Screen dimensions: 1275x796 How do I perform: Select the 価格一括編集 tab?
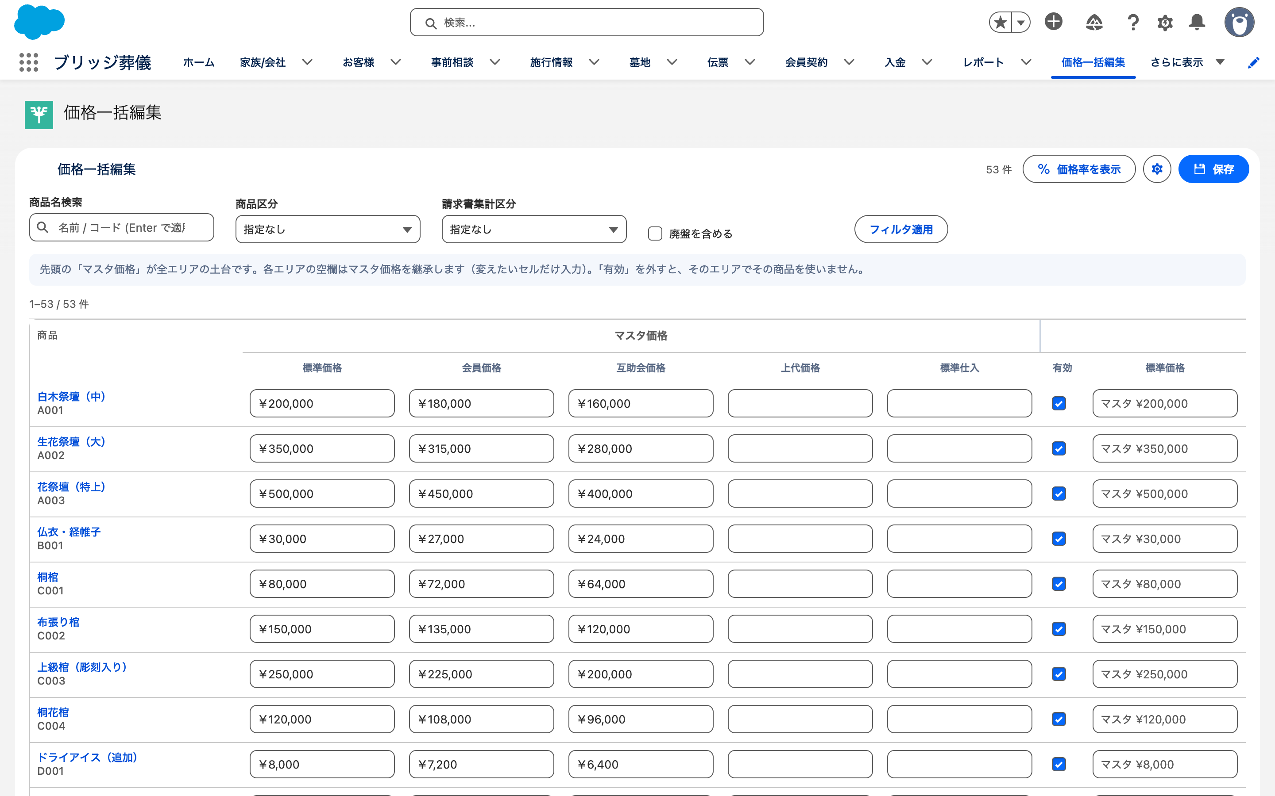[x=1093, y=62]
